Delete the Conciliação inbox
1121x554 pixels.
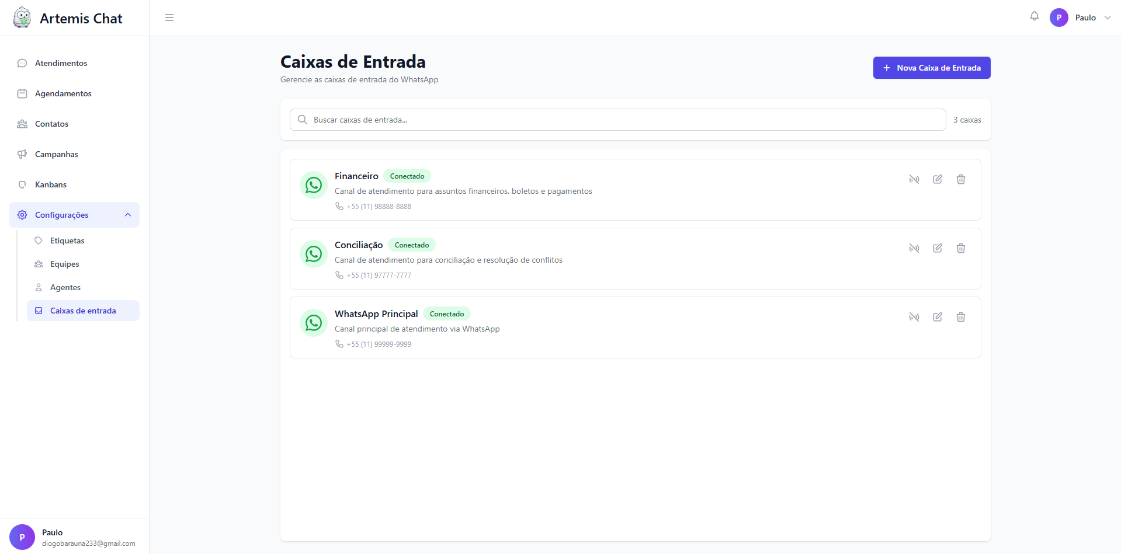960,248
